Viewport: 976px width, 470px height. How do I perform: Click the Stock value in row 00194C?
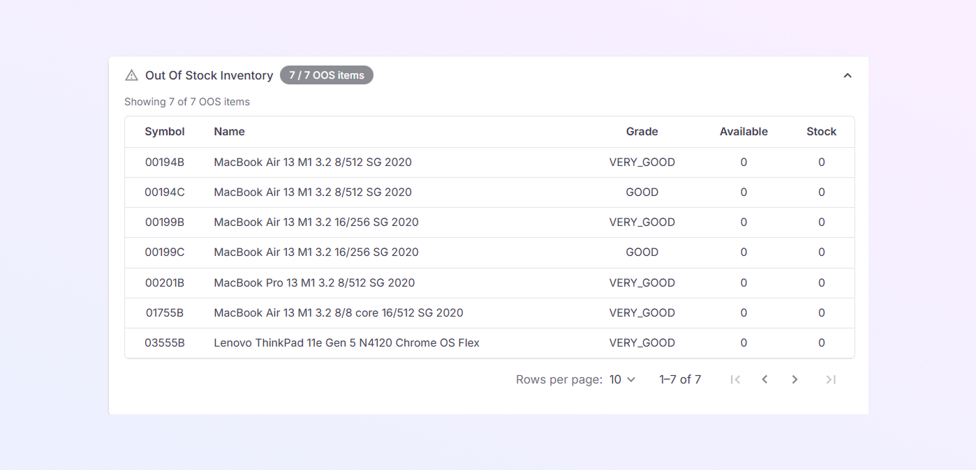821,192
